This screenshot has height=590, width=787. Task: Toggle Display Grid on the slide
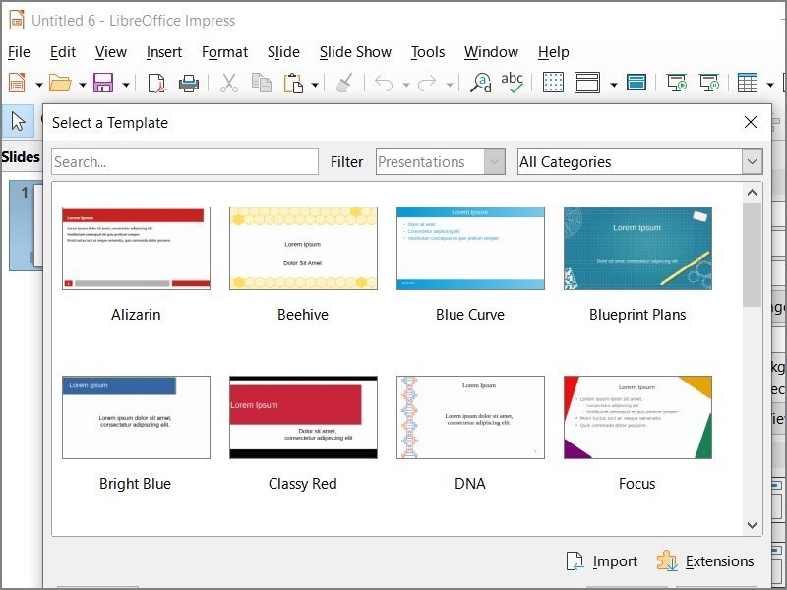coord(553,83)
